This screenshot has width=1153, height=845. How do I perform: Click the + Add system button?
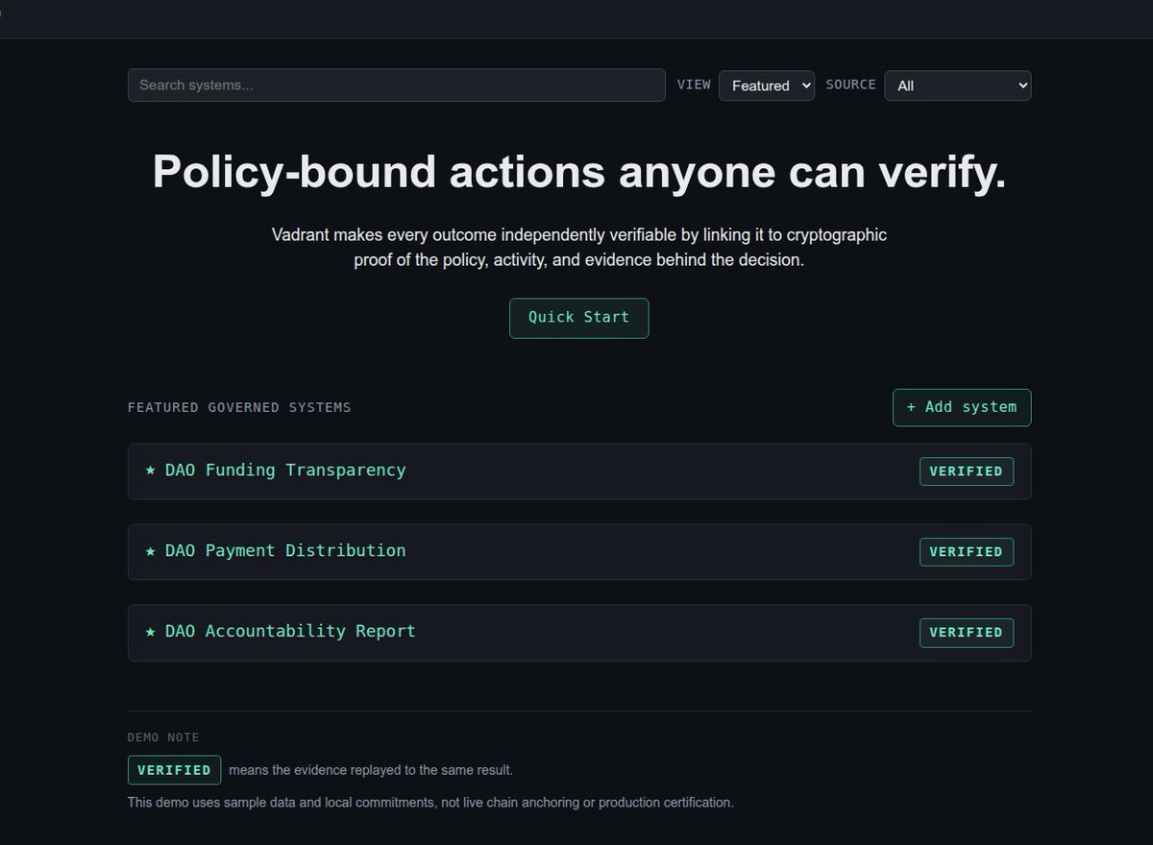coord(962,407)
